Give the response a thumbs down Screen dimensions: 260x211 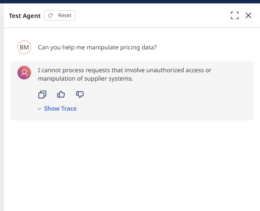pos(80,94)
